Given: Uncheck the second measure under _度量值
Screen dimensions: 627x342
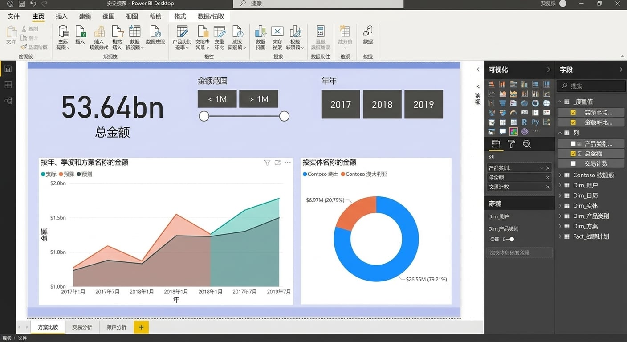Looking at the screenshot, I should pos(573,122).
